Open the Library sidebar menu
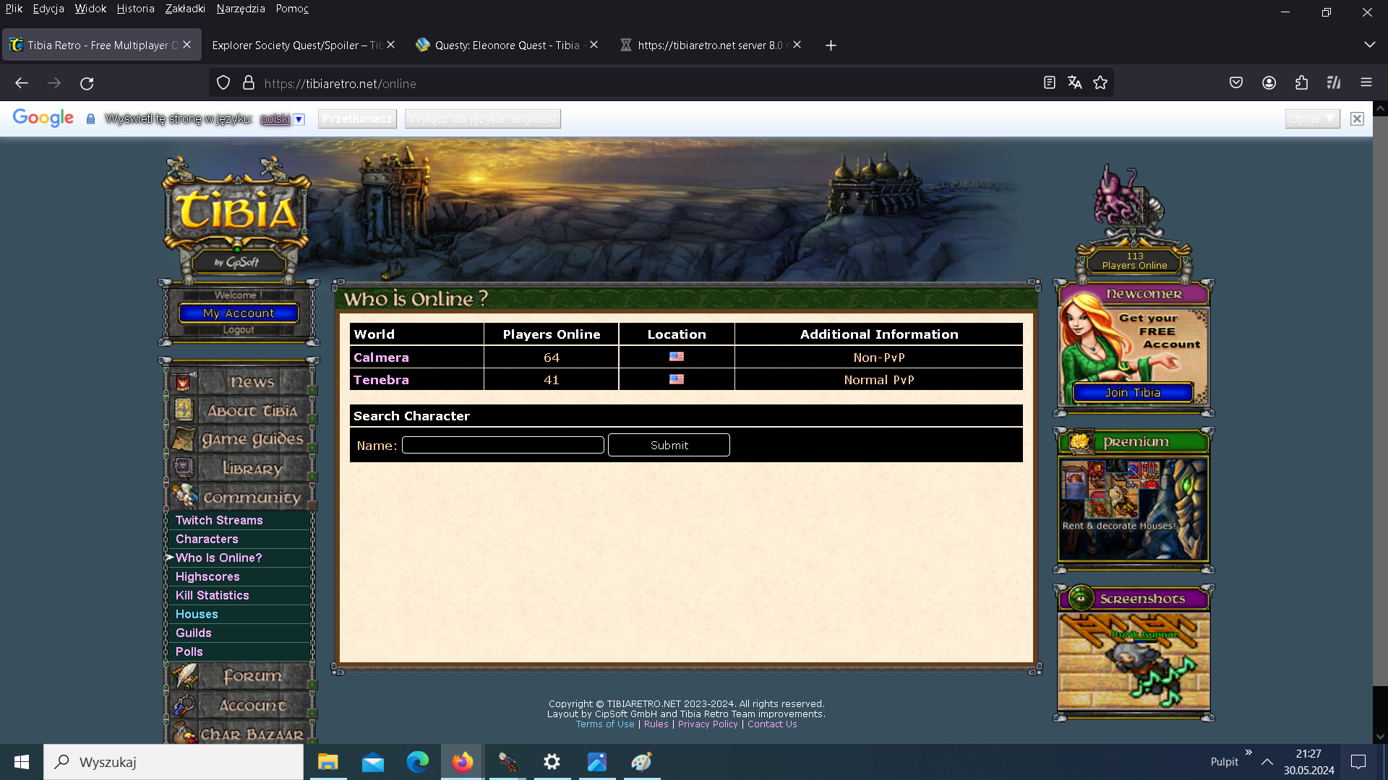The height and width of the screenshot is (780, 1388). [x=240, y=468]
